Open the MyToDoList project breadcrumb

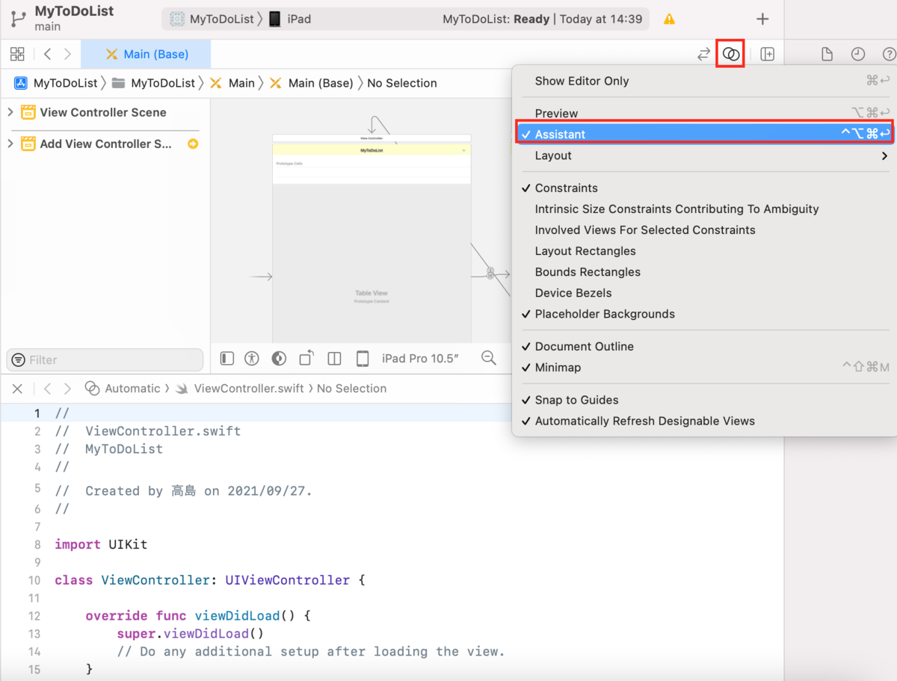(x=56, y=83)
